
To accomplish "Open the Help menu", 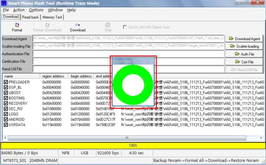I will coord(71,10).
